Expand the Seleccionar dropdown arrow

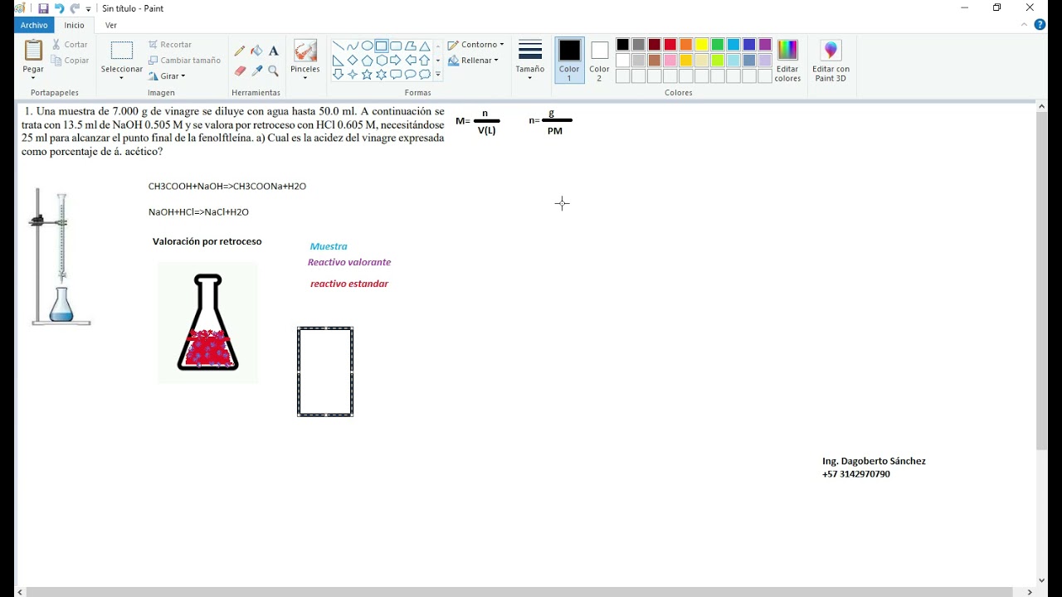[121, 78]
